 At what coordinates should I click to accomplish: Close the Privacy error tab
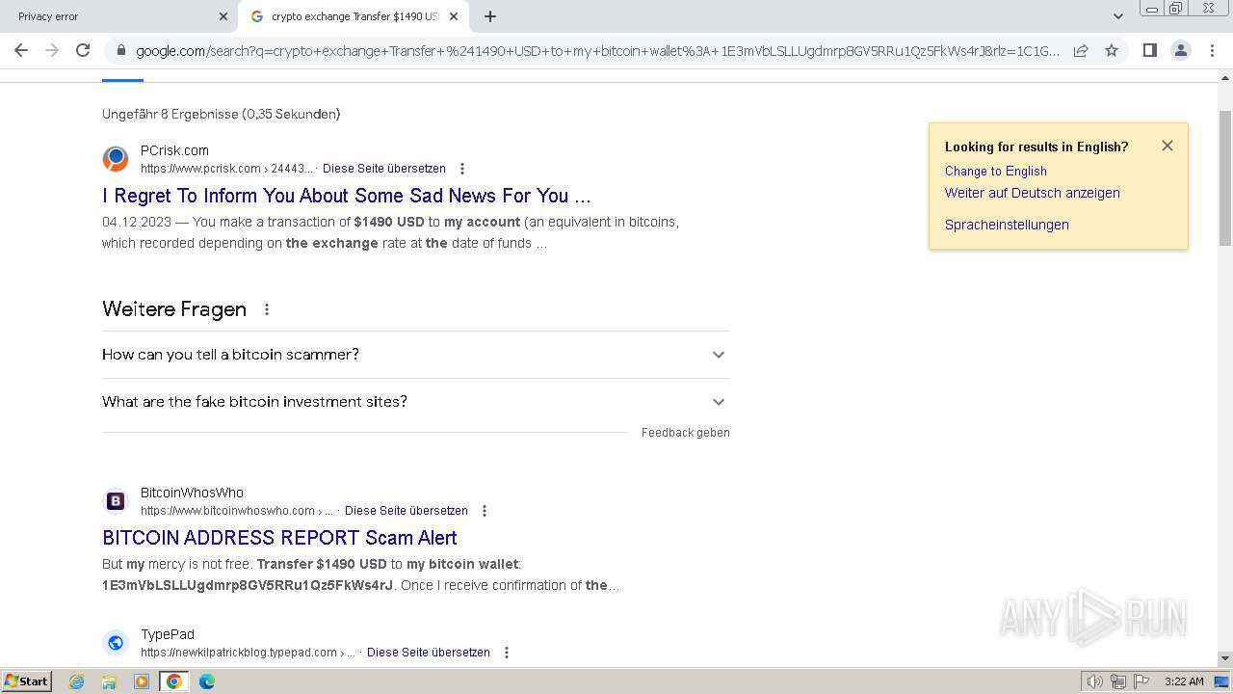click(223, 16)
